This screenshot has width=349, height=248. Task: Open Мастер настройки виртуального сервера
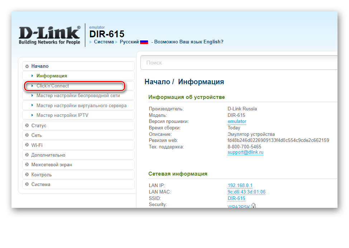[78, 105]
